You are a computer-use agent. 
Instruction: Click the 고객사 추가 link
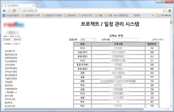click(157, 40)
